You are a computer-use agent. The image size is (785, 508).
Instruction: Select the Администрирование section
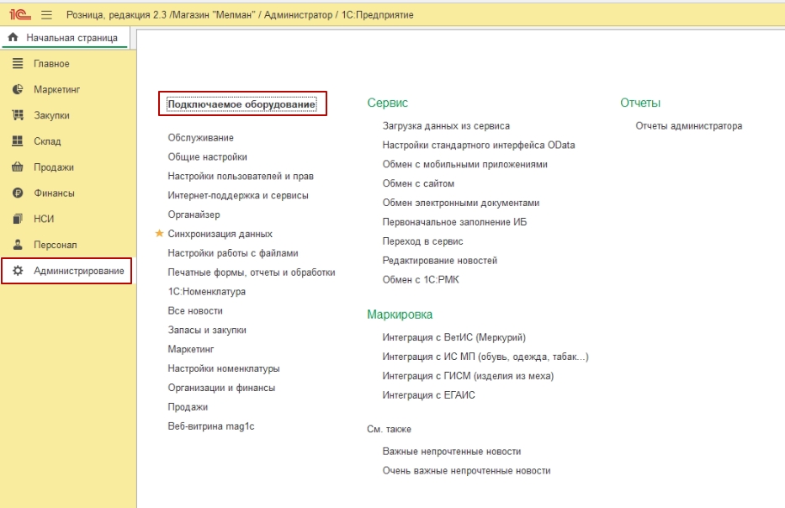66,271
